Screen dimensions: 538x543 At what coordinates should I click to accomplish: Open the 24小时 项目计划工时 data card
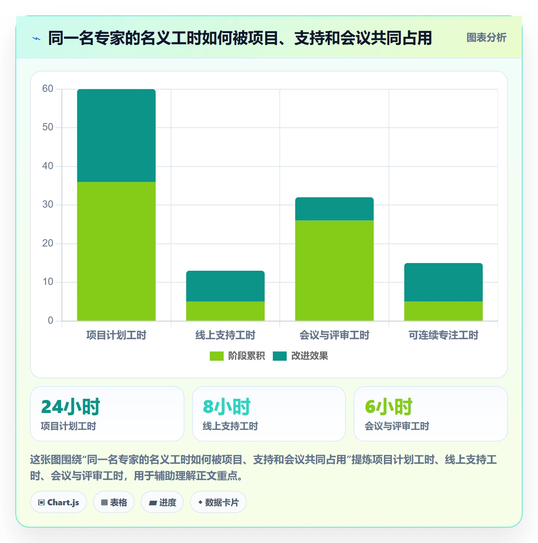(x=107, y=414)
